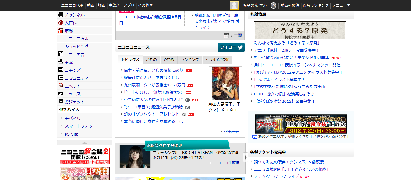Click the コミュニティ sidebar icon
411x180 pixels.
pos(61,78)
